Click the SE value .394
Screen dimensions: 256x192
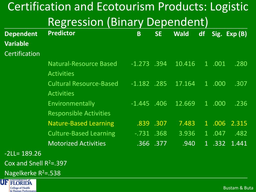(160, 64)
